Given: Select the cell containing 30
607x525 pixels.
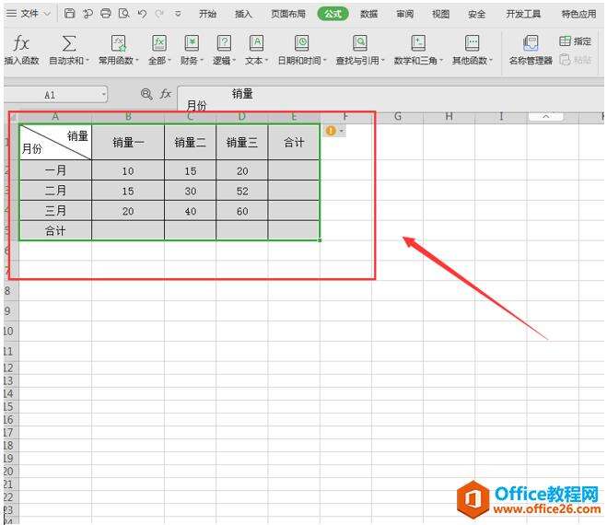Looking at the screenshot, I should coord(190,190).
